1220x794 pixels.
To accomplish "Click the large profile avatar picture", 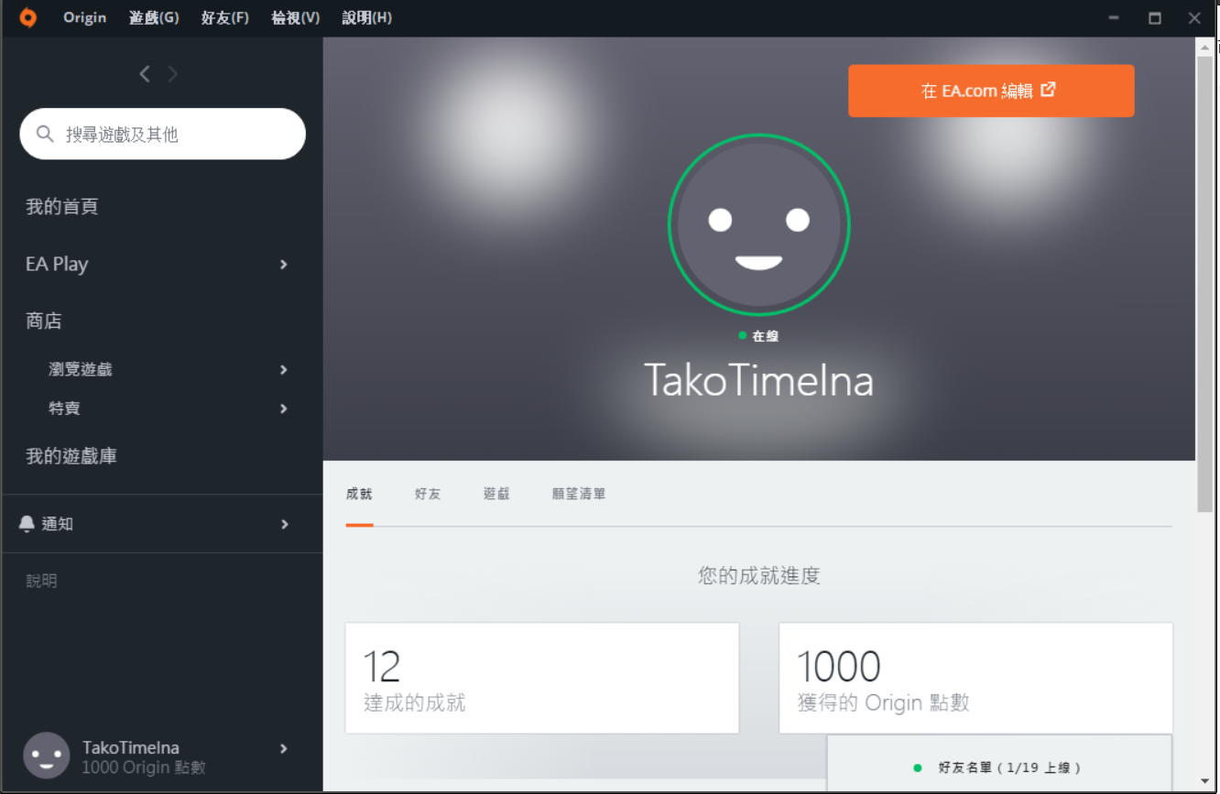I will pos(758,225).
